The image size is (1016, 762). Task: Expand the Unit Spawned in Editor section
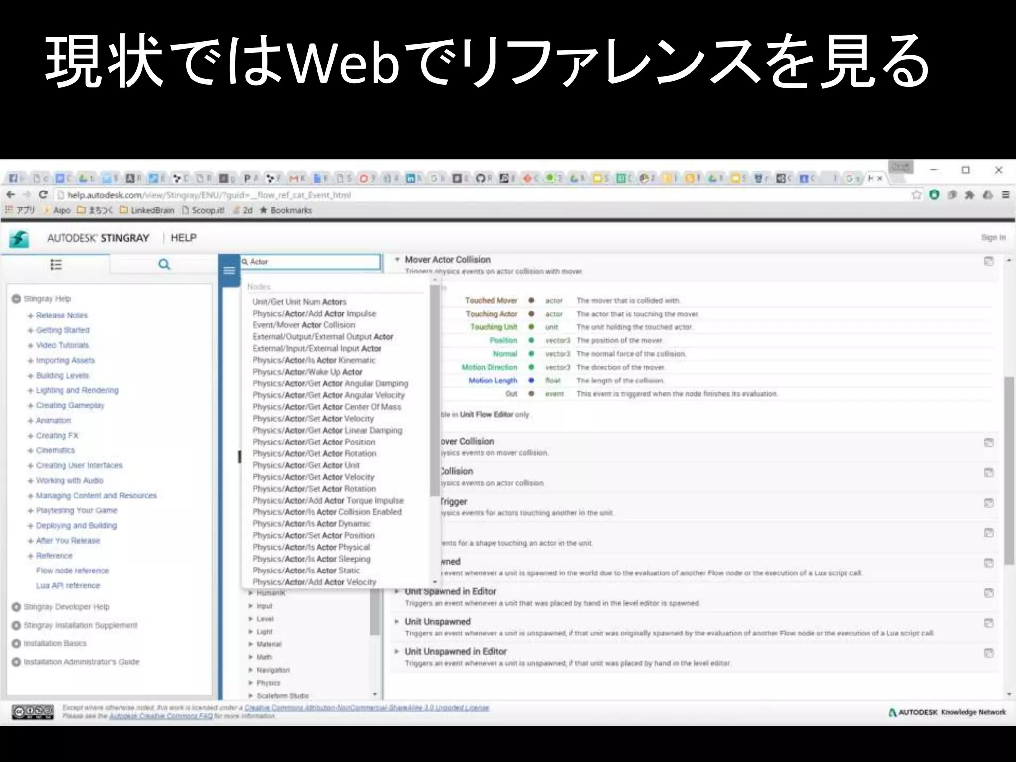pos(397,591)
